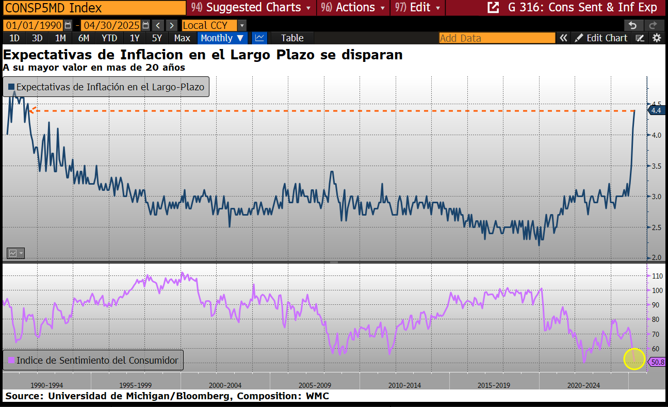This screenshot has height=407, width=668.
Task: Click the 3.5 label on the inflation y-axis
Action: [x=657, y=166]
